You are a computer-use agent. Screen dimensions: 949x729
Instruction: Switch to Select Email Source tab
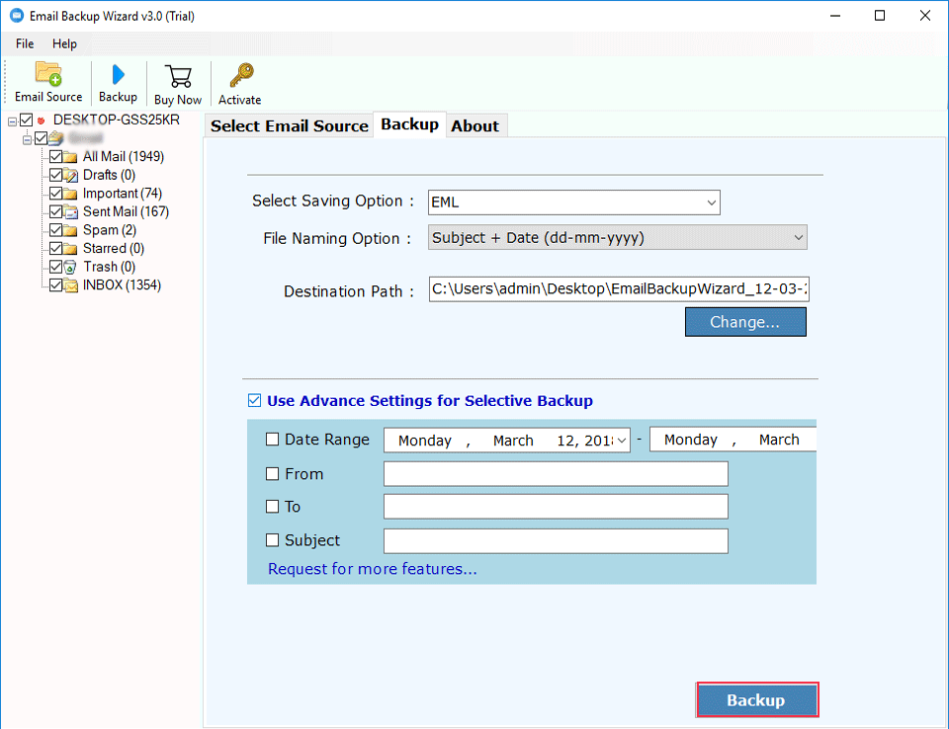tap(290, 125)
